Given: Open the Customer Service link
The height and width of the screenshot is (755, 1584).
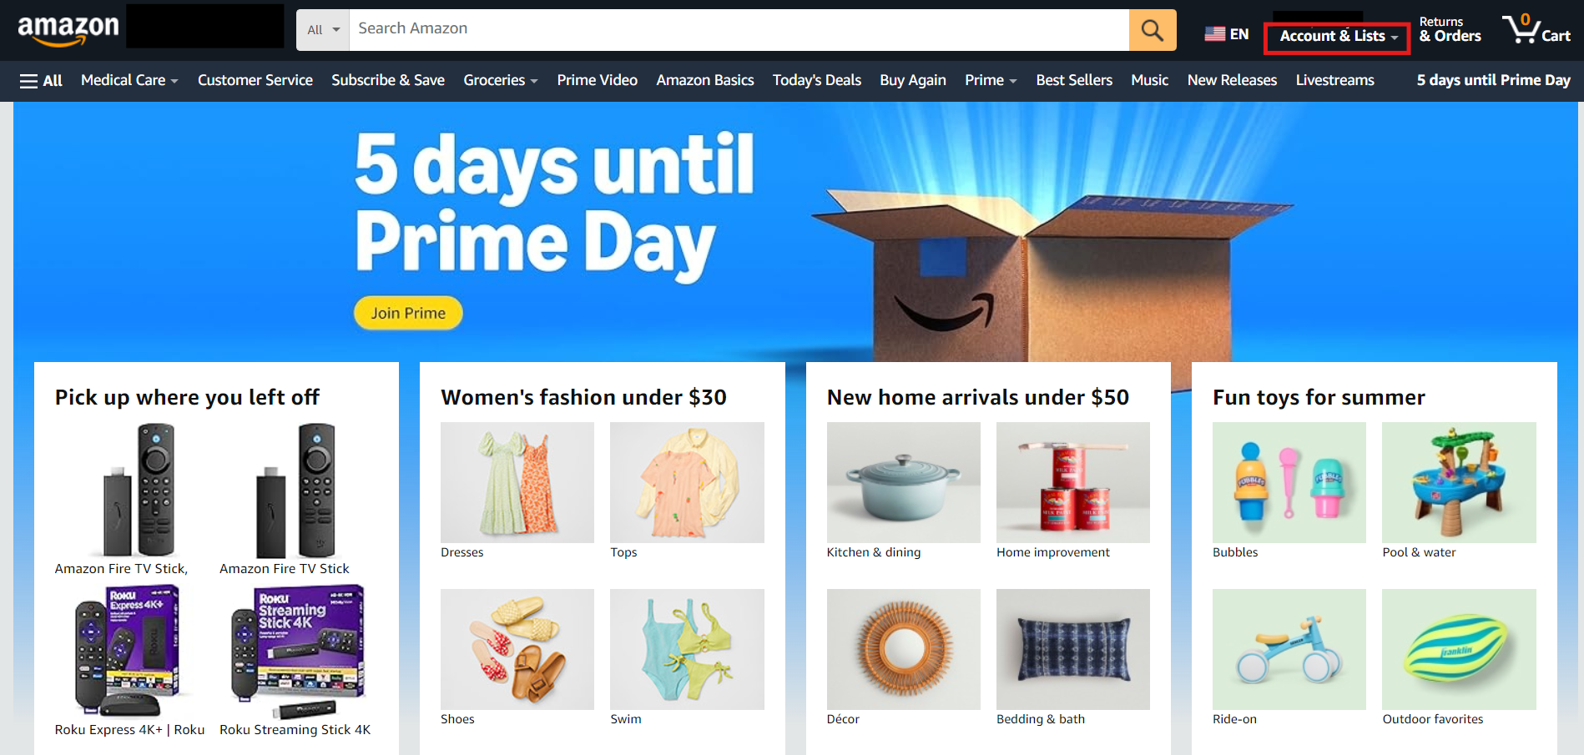Looking at the screenshot, I should pos(255,80).
